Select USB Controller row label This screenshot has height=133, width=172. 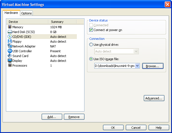click(22, 51)
